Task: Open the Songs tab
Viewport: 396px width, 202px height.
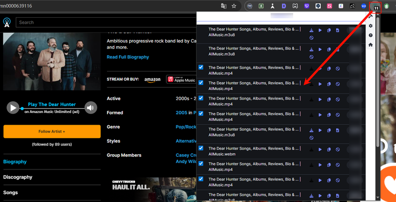Action: click(10, 193)
